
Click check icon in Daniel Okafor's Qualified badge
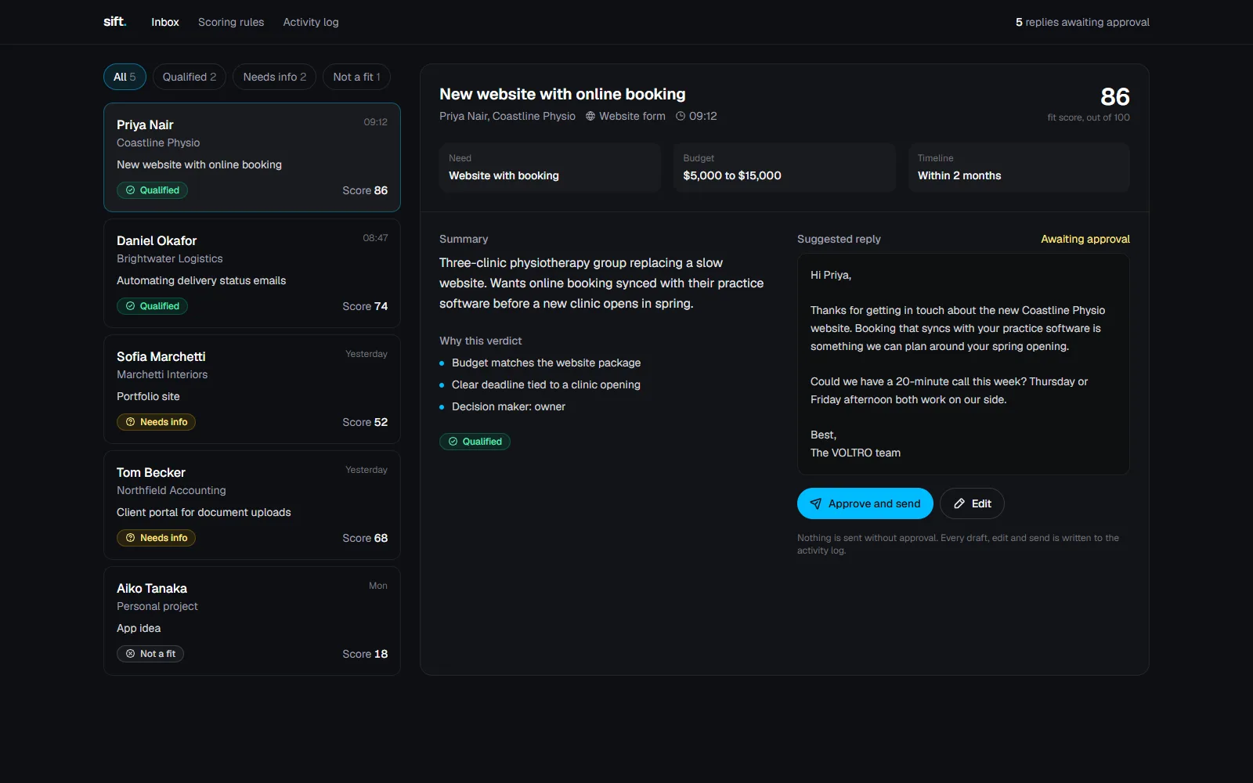tap(131, 306)
